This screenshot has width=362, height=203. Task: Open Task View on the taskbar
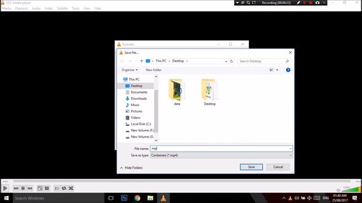coord(111,198)
